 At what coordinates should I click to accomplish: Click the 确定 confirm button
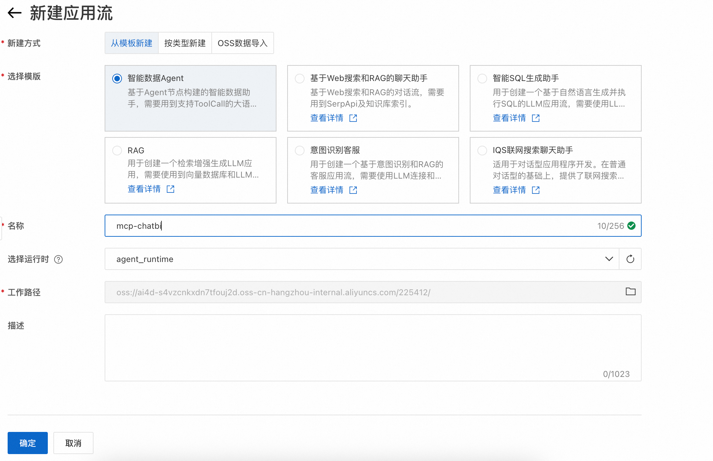point(27,443)
